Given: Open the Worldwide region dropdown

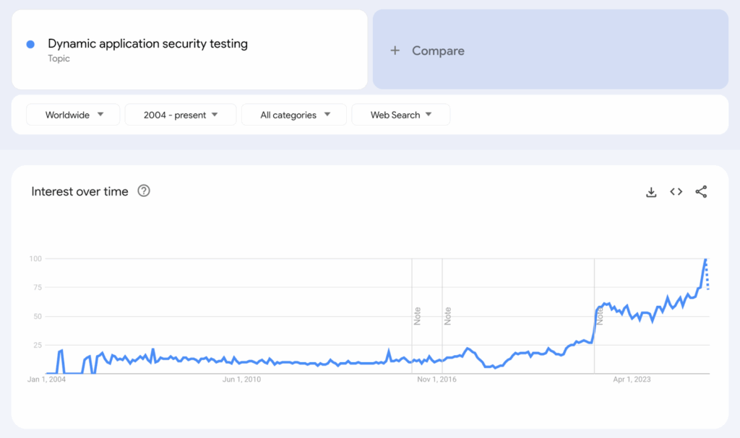Looking at the screenshot, I should (x=73, y=115).
